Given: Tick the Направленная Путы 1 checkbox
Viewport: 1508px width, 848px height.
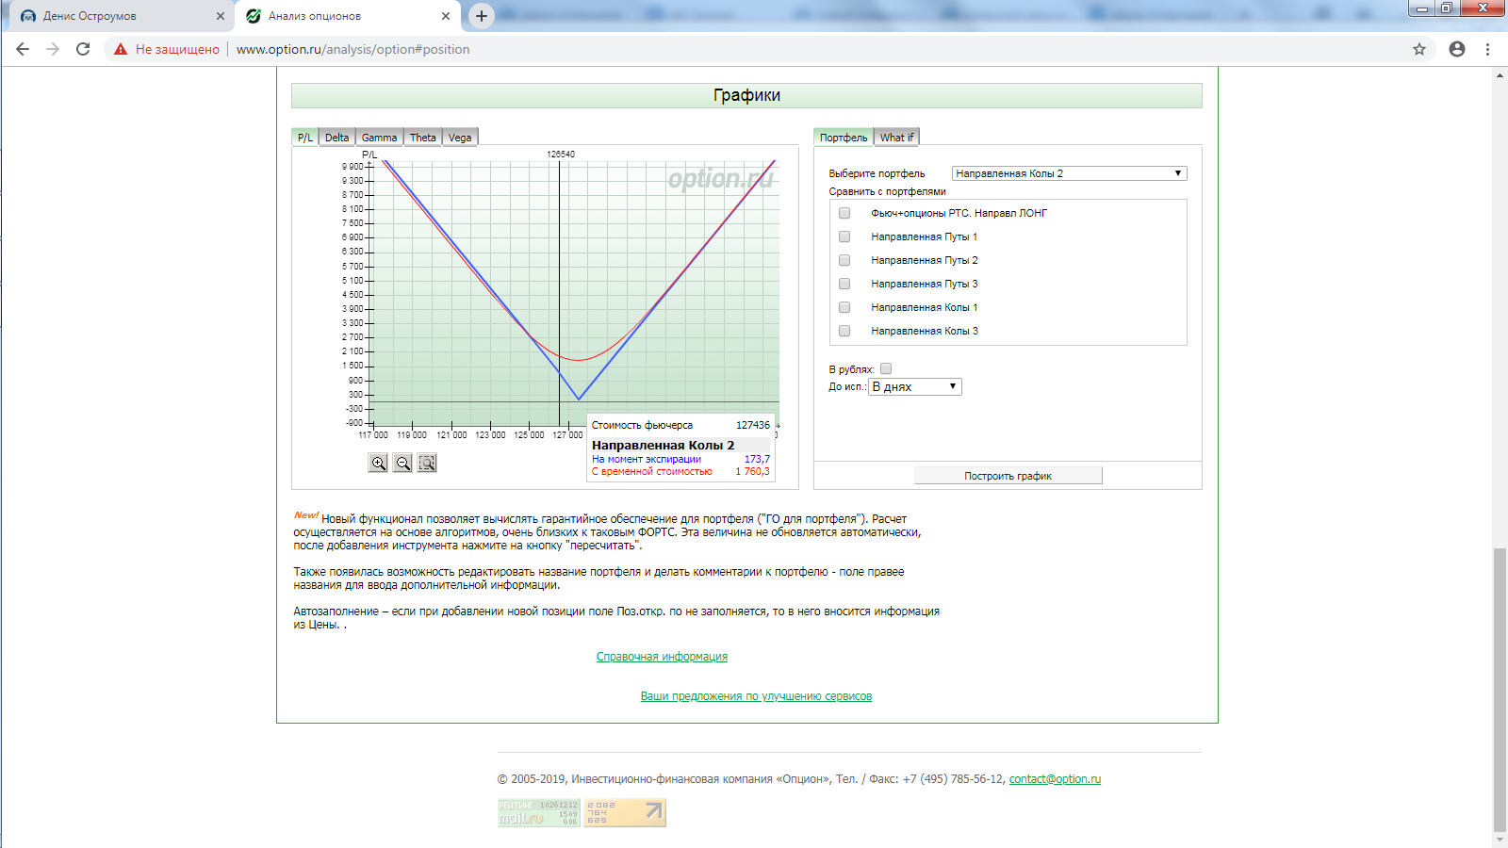Looking at the screenshot, I should point(844,236).
